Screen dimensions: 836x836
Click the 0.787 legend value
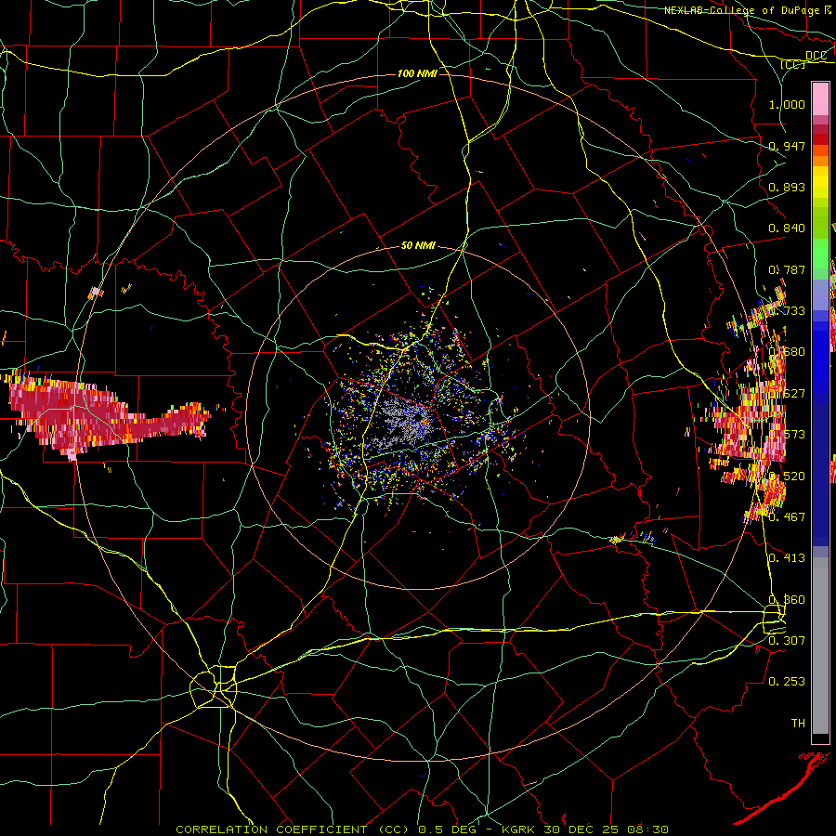787,269
